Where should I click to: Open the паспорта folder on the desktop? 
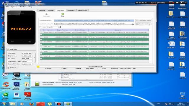click(x=171, y=55)
